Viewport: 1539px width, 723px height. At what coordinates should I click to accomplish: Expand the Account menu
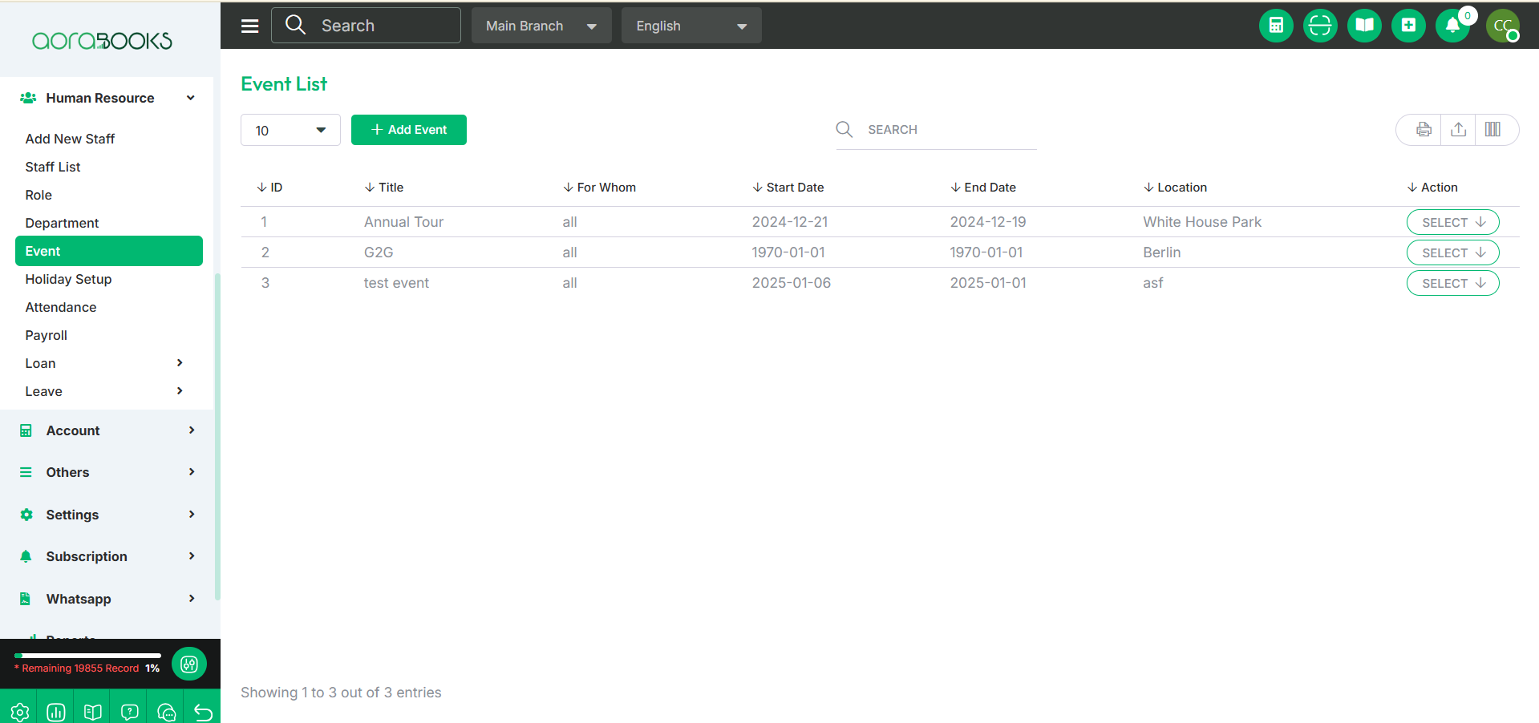point(108,430)
